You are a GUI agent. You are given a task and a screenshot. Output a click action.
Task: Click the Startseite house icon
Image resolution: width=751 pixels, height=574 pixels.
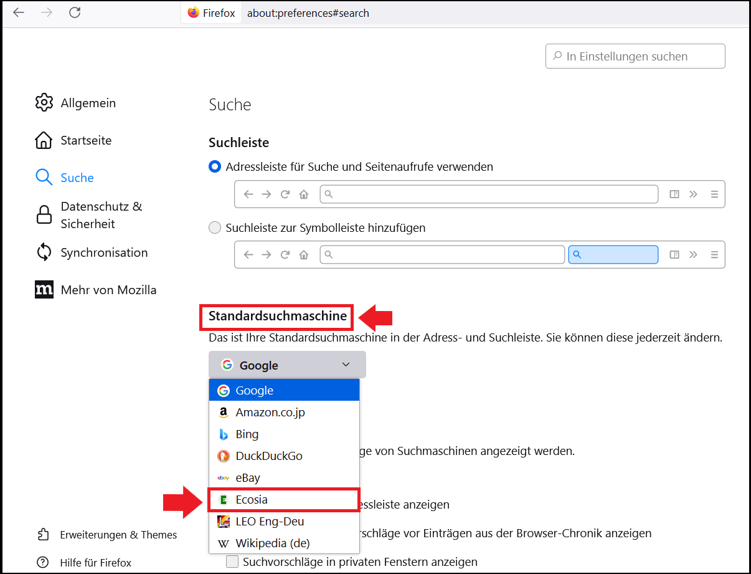coord(44,140)
